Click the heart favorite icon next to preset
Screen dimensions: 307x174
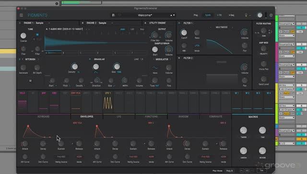click(119, 15)
